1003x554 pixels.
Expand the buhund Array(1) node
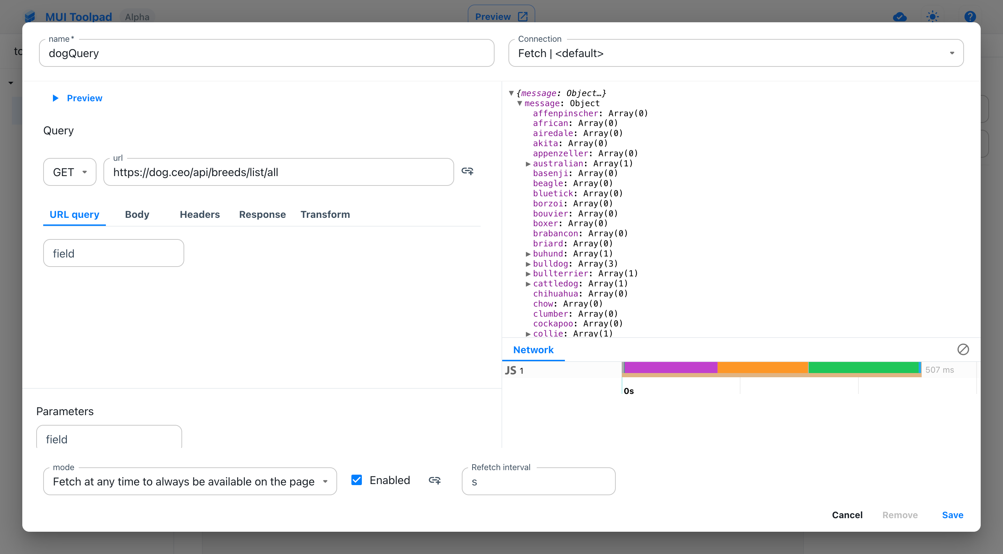click(x=528, y=254)
